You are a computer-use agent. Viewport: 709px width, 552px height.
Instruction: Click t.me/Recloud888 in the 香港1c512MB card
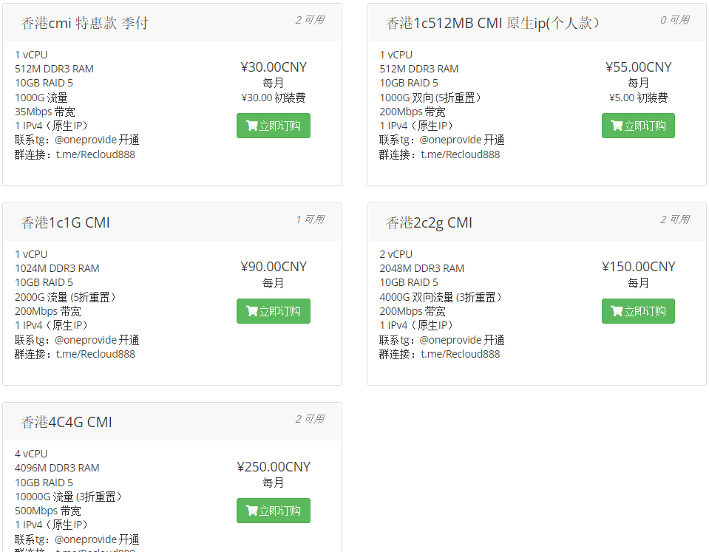(x=461, y=154)
